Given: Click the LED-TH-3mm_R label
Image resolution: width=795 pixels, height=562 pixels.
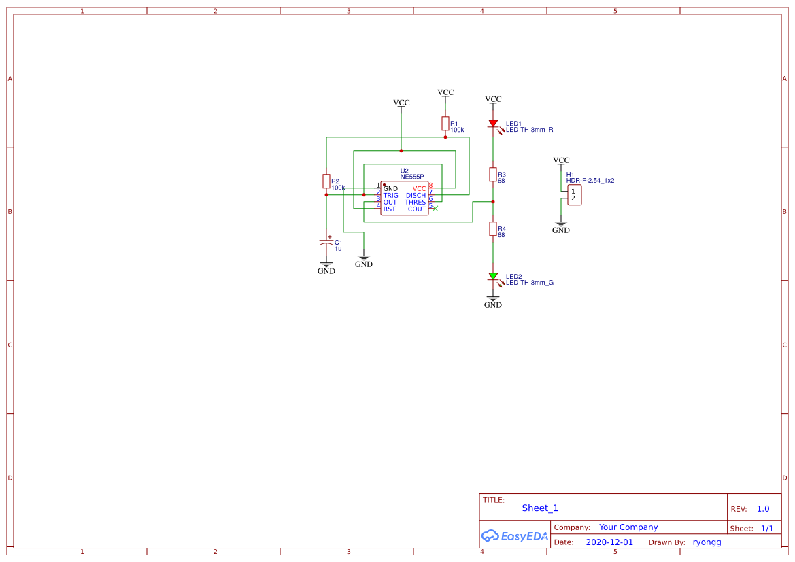Looking at the screenshot, I should tap(529, 130).
